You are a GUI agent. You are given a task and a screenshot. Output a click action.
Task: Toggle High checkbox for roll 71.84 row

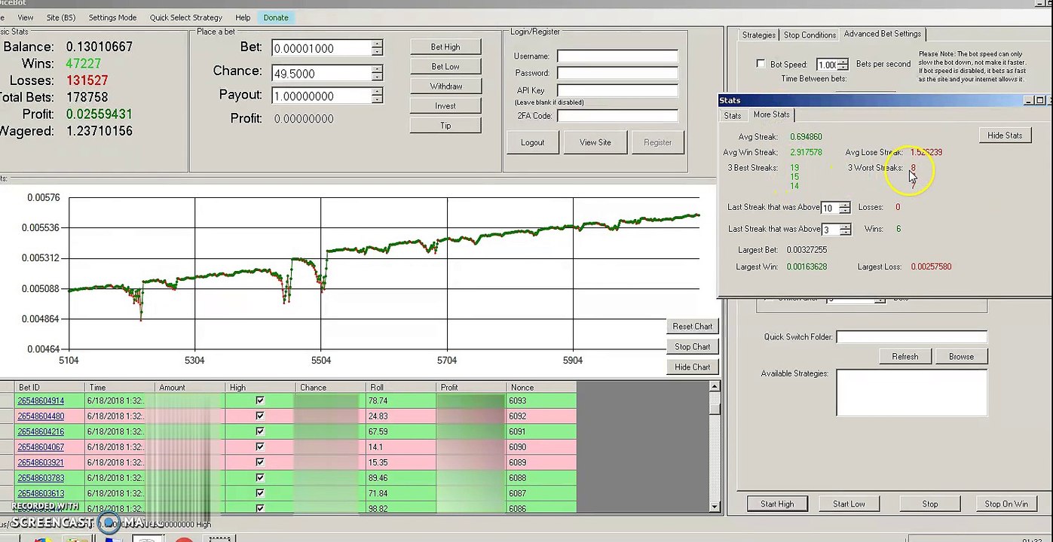pyautogui.click(x=260, y=493)
